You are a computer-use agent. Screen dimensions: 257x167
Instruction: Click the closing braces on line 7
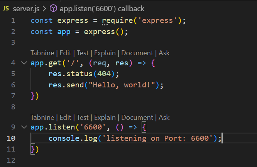click(35, 96)
